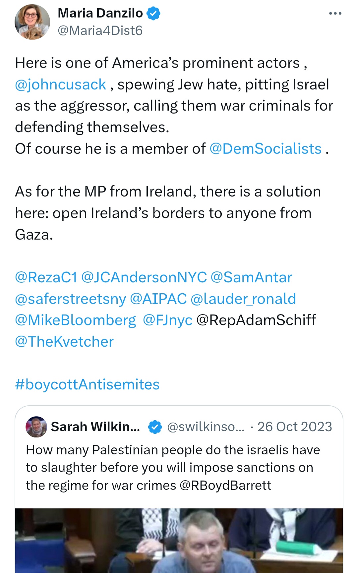The height and width of the screenshot is (573, 358).
Task: Click the verified badge in the quoted tweet
Action: pyautogui.click(x=154, y=427)
